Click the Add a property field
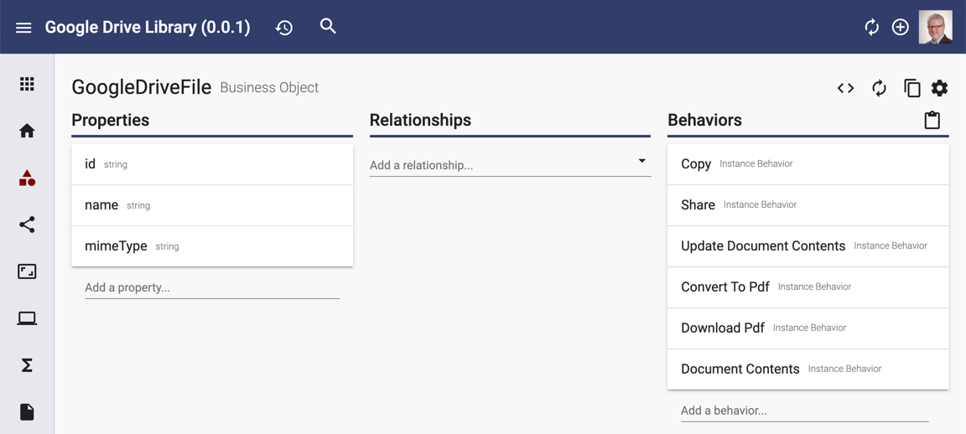The image size is (966, 434). coord(212,287)
